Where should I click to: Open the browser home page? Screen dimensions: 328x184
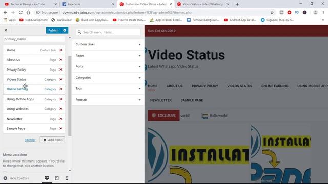coord(28,12)
